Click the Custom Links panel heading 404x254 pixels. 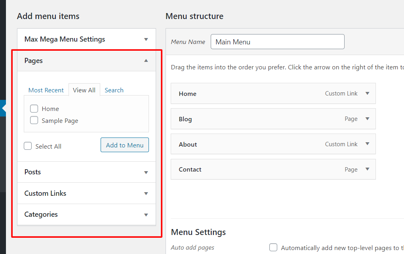tap(45, 193)
